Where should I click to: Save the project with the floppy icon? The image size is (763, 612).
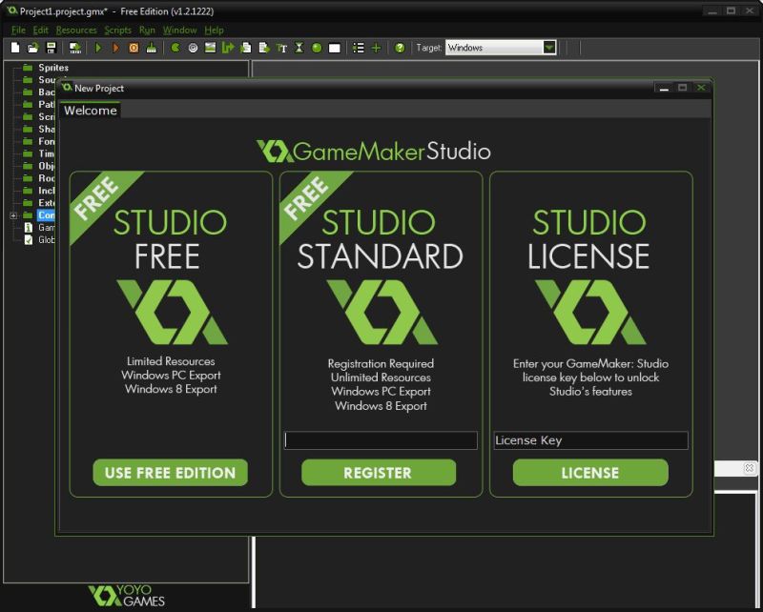tap(51, 48)
